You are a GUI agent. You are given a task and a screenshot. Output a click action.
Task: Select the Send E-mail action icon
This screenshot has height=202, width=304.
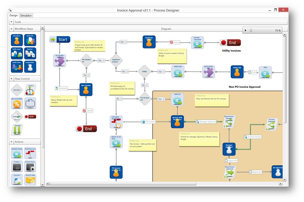[30, 180]
